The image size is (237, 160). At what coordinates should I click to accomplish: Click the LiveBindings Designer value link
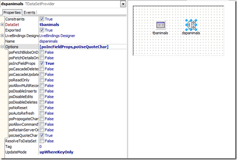coord(57,36)
